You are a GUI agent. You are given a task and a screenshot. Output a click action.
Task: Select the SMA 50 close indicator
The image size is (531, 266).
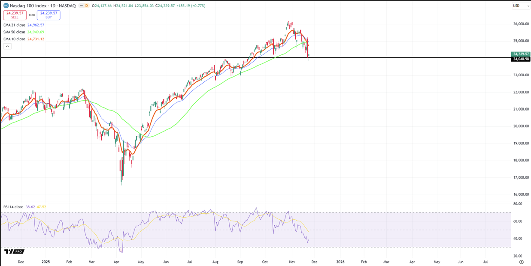14,32
